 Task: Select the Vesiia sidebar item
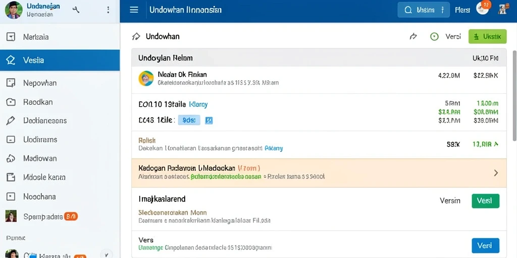(x=60, y=60)
